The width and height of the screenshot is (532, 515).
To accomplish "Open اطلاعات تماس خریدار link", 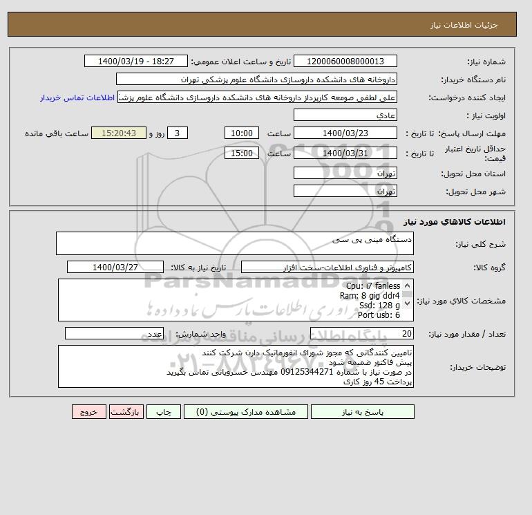I will pyautogui.click(x=77, y=97).
